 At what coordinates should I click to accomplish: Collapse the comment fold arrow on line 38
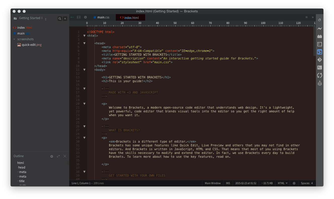[84, 172]
